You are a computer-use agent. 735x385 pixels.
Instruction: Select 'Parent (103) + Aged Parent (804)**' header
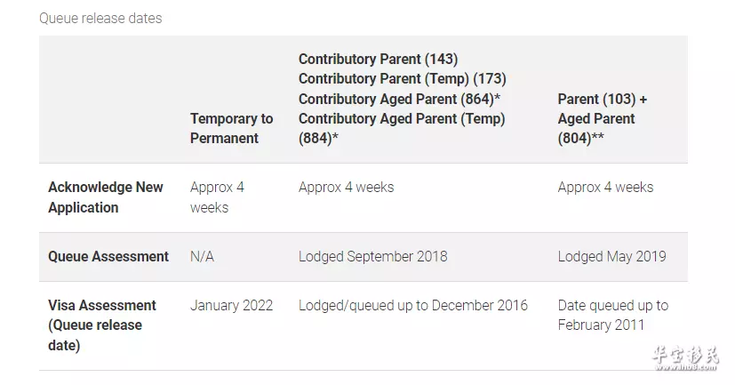(x=603, y=118)
